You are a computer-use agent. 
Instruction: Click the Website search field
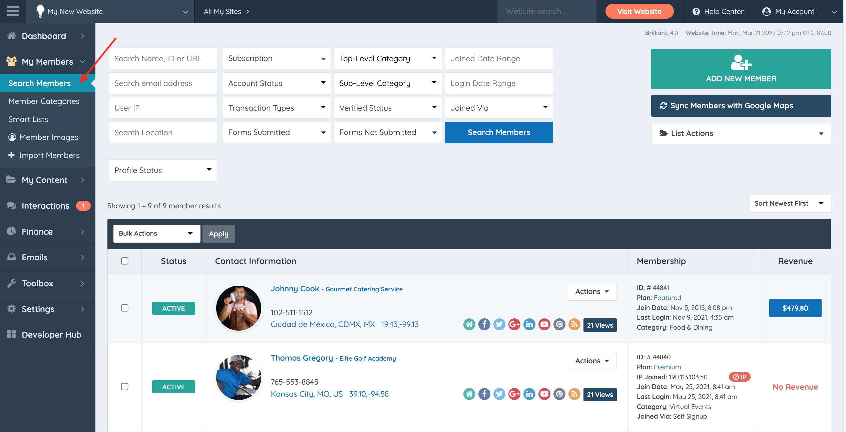(546, 11)
